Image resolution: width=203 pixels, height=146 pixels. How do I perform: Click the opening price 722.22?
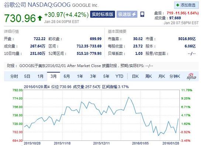click(39, 39)
